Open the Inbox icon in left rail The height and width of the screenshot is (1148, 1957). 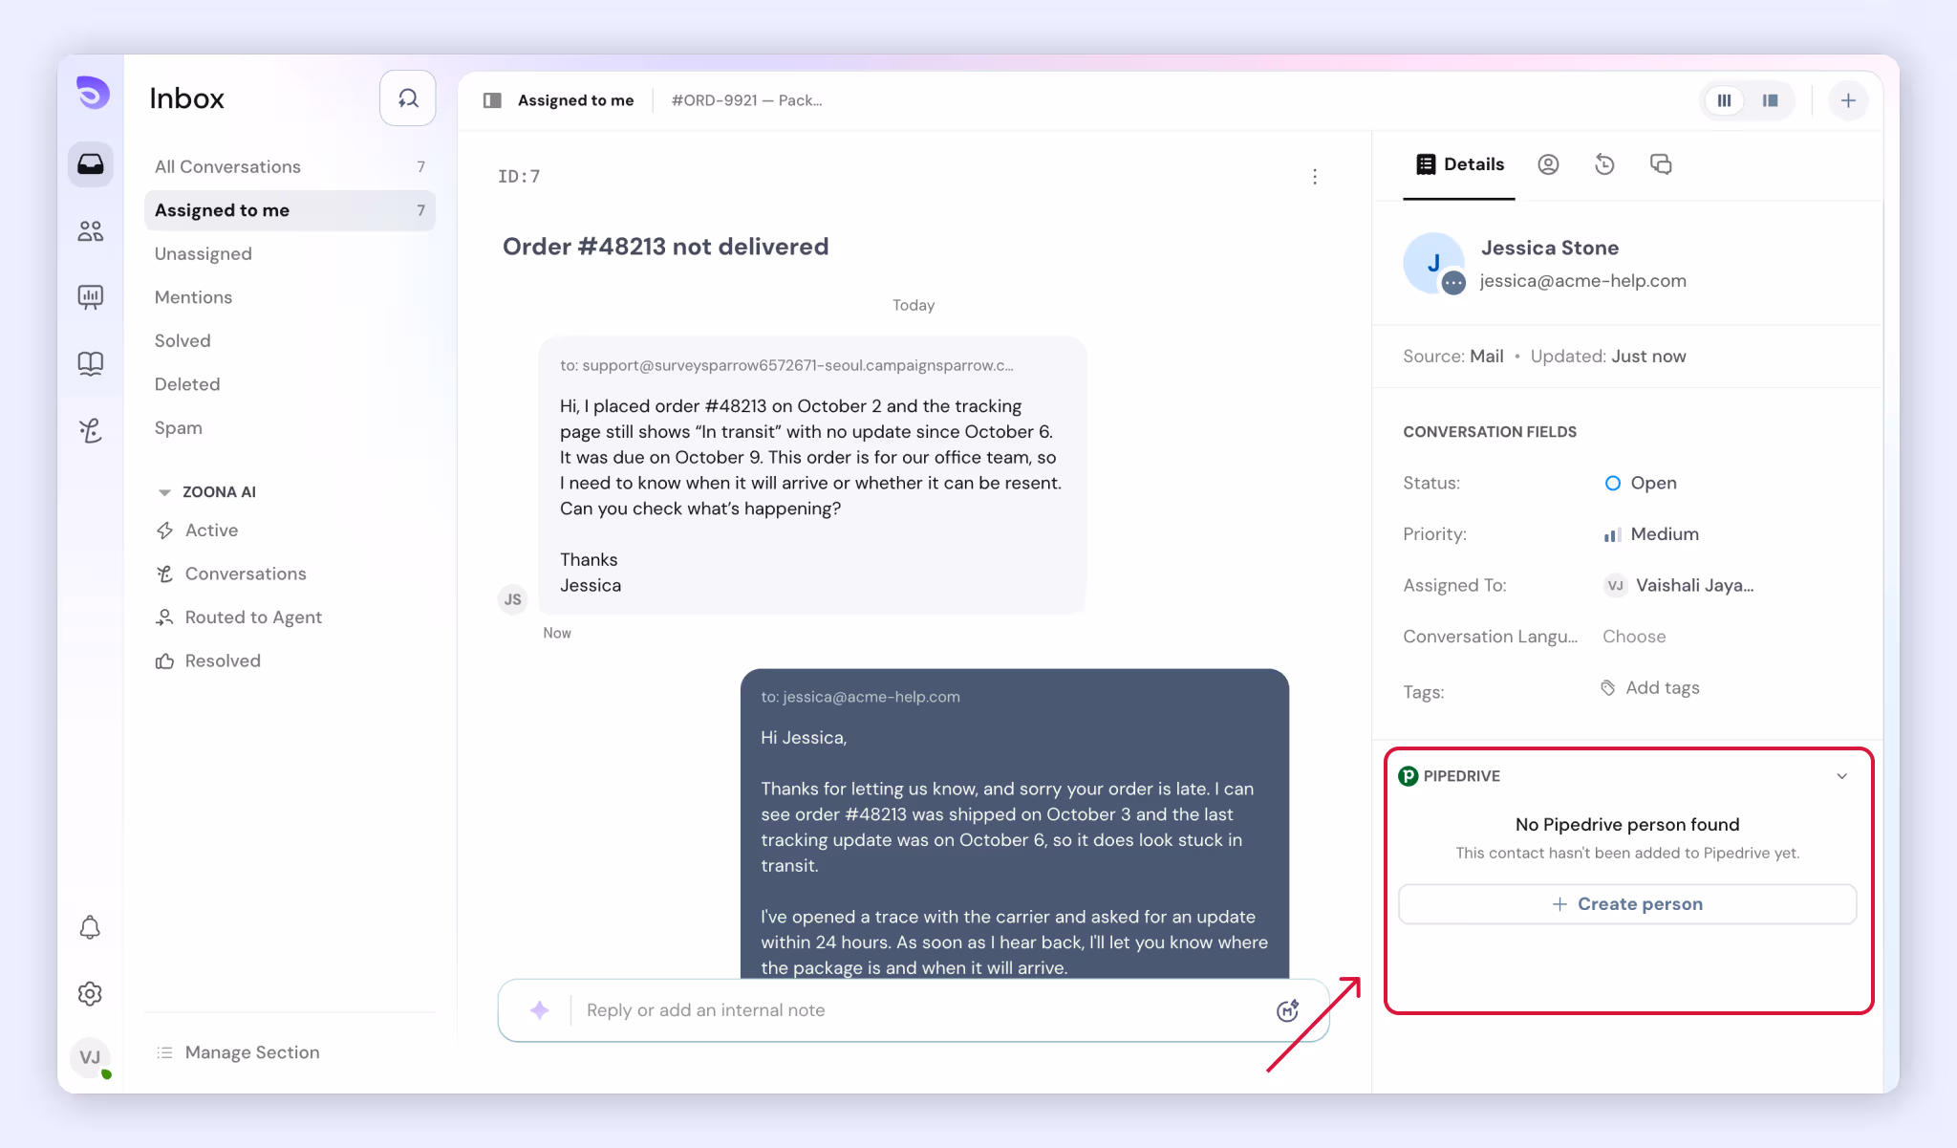91,164
